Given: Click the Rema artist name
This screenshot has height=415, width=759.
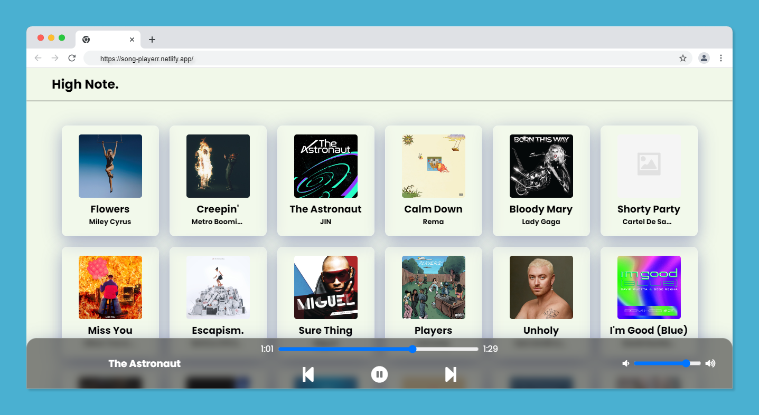Looking at the screenshot, I should [433, 222].
